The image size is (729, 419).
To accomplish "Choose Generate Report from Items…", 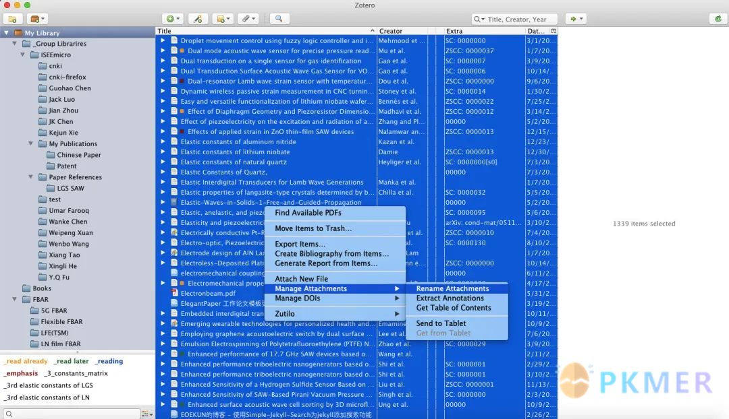I will point(335,263).
